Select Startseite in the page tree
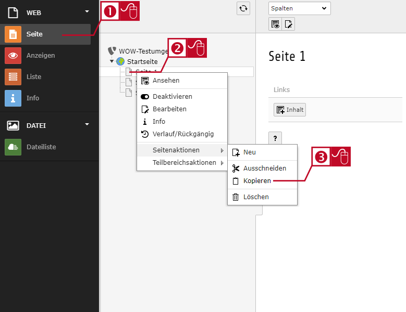 click(142, 61)
